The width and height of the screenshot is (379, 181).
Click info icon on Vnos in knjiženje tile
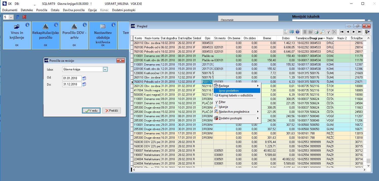pyautogui.click(x=27, y=25)
